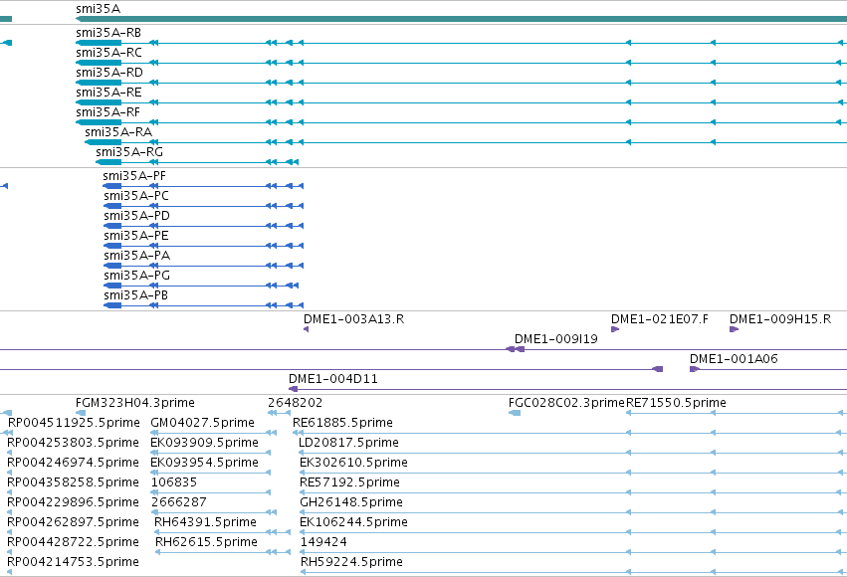The image size is (847, 577).
Task: Click the FGC028C02.3prime alignment block
Action: (x=515, y=413)
